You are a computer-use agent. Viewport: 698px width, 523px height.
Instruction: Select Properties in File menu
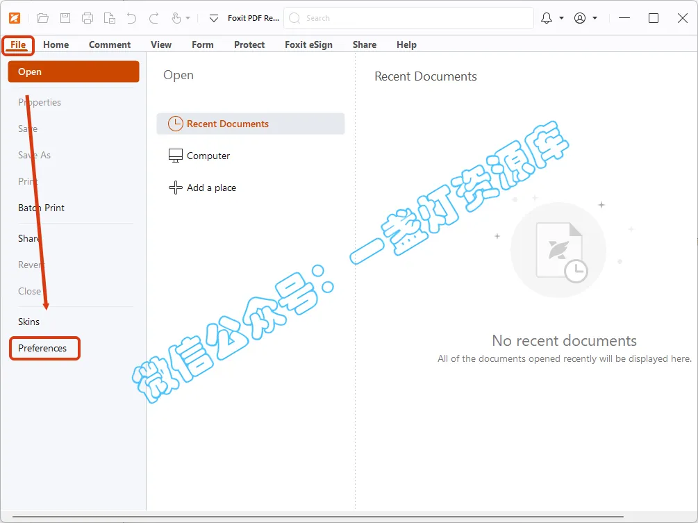[x=40, y=102]
